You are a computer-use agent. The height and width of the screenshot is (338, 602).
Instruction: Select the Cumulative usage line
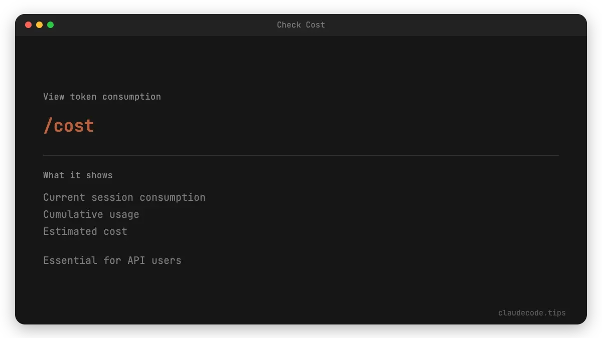pos(91,214)
